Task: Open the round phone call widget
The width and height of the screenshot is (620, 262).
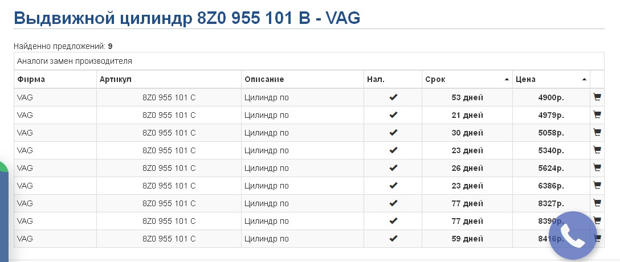Action: [573, 236]
